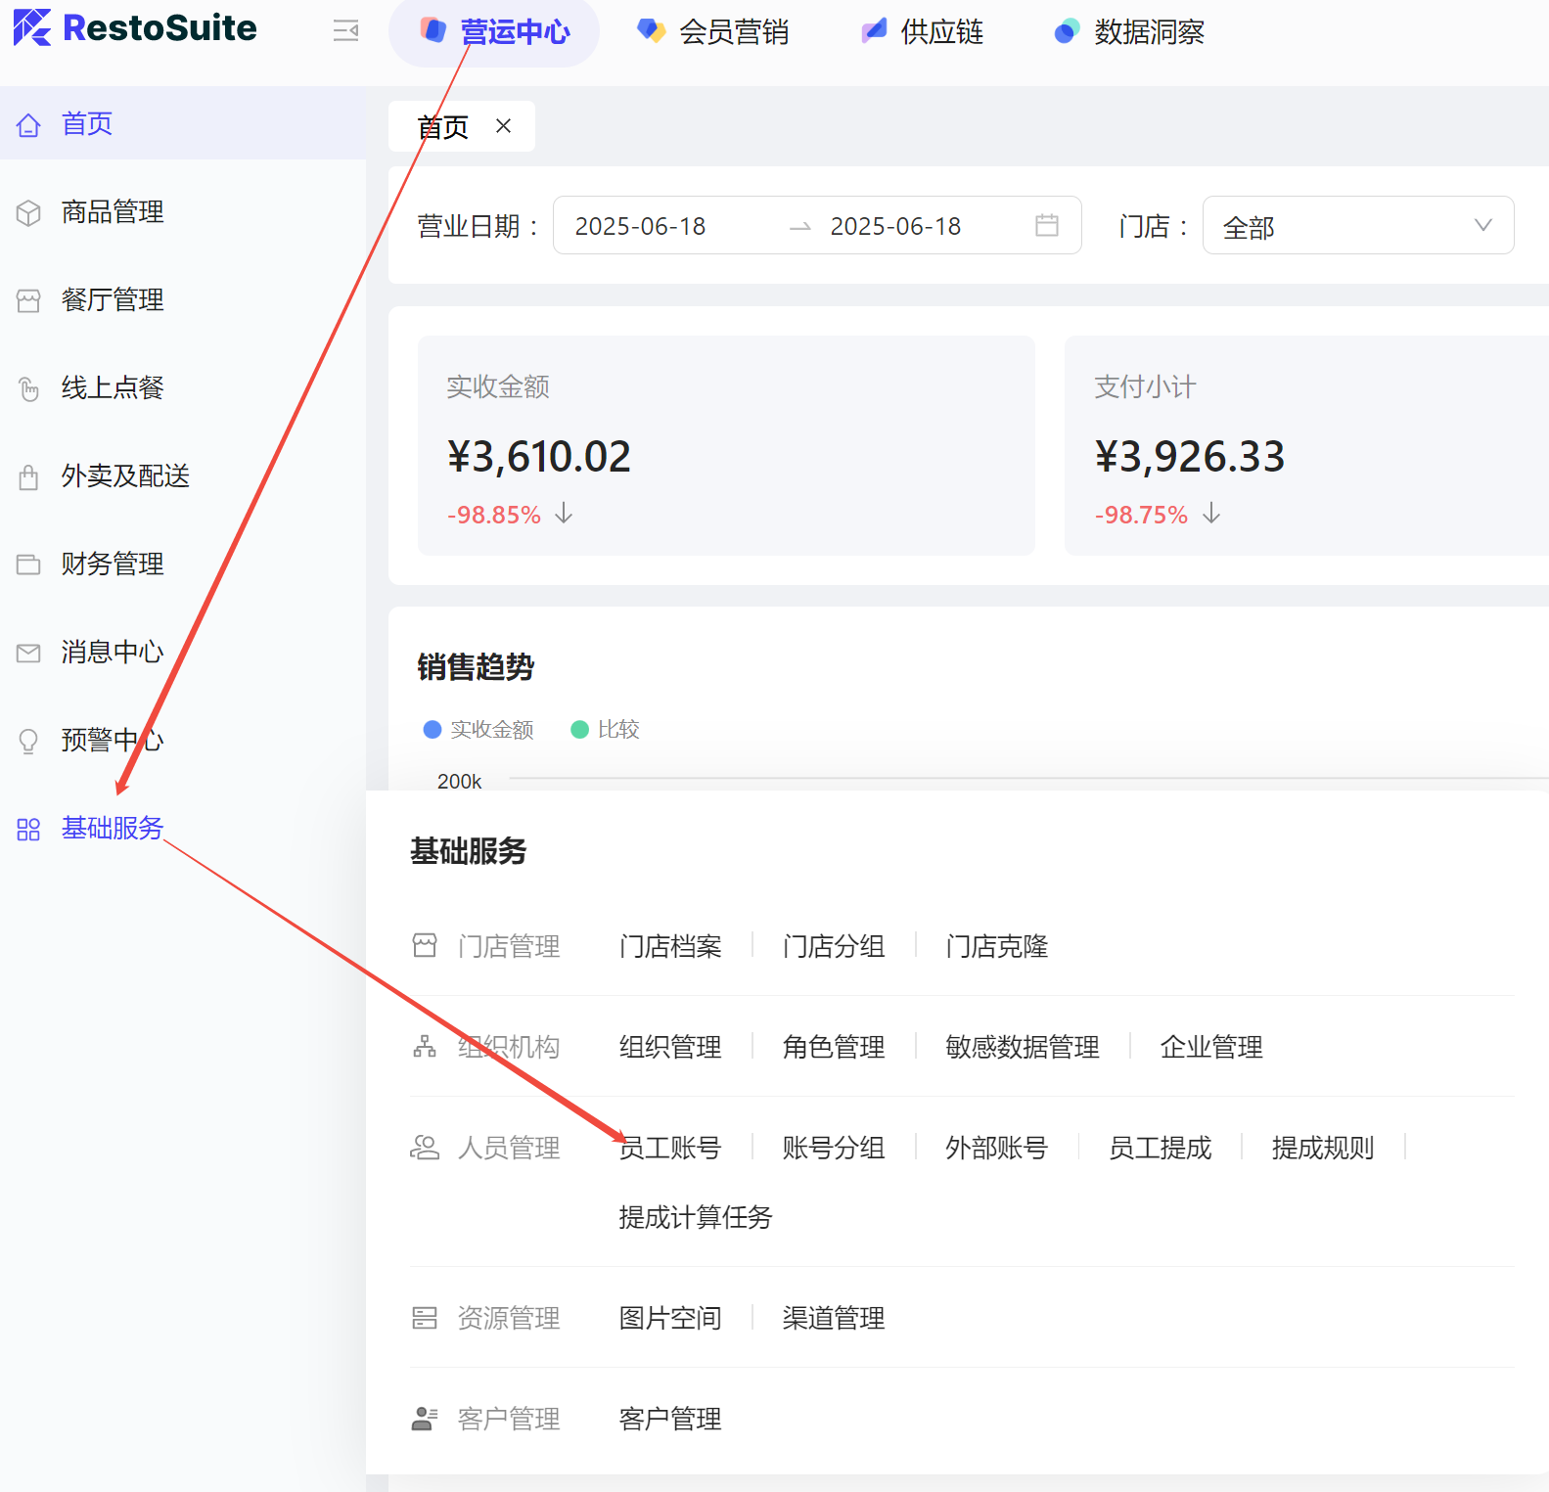
Task: Click the pointer icon beside 线上点餐
Action: click(28, 388)
